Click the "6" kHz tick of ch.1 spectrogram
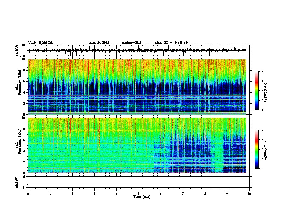The width and height of the screenshot is (281, 217). tap(25, 81)
